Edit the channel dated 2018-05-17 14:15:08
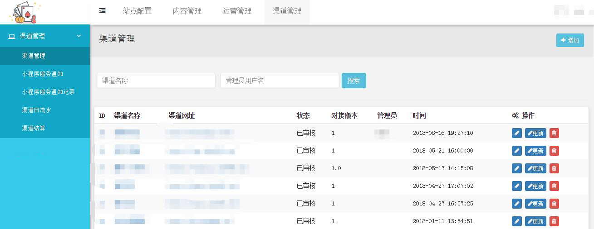Image resolution: width=594 pixels, height=229 pixels. pos(516,168)
